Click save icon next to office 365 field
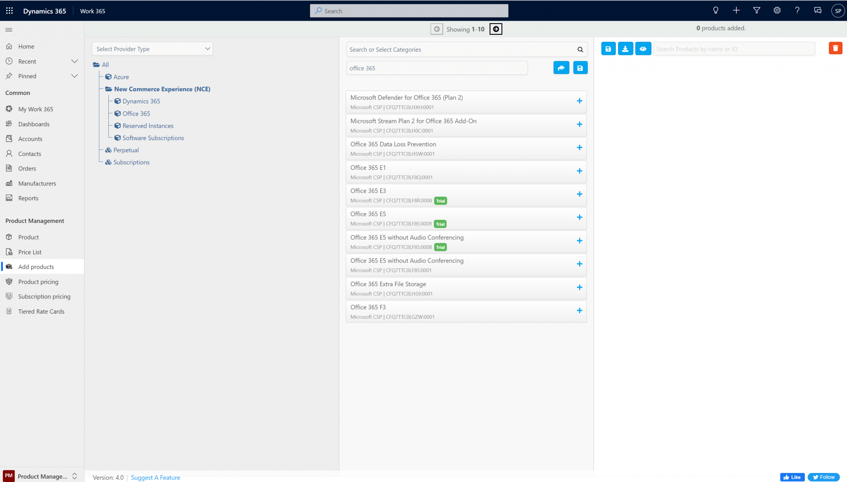Viewport: 847px width, 482px height. coord(580,68)
